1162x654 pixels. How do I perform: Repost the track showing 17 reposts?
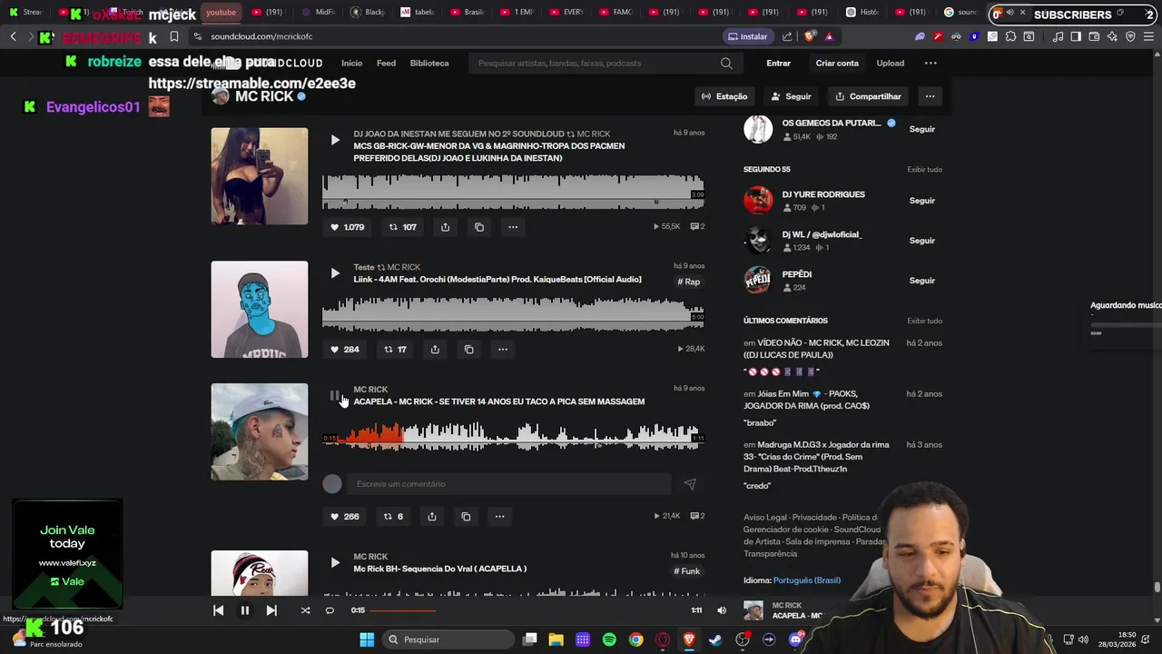395,349
